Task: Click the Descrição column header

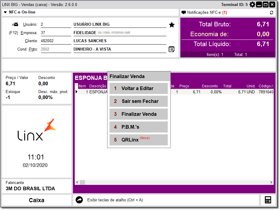Action: [98, 86]
